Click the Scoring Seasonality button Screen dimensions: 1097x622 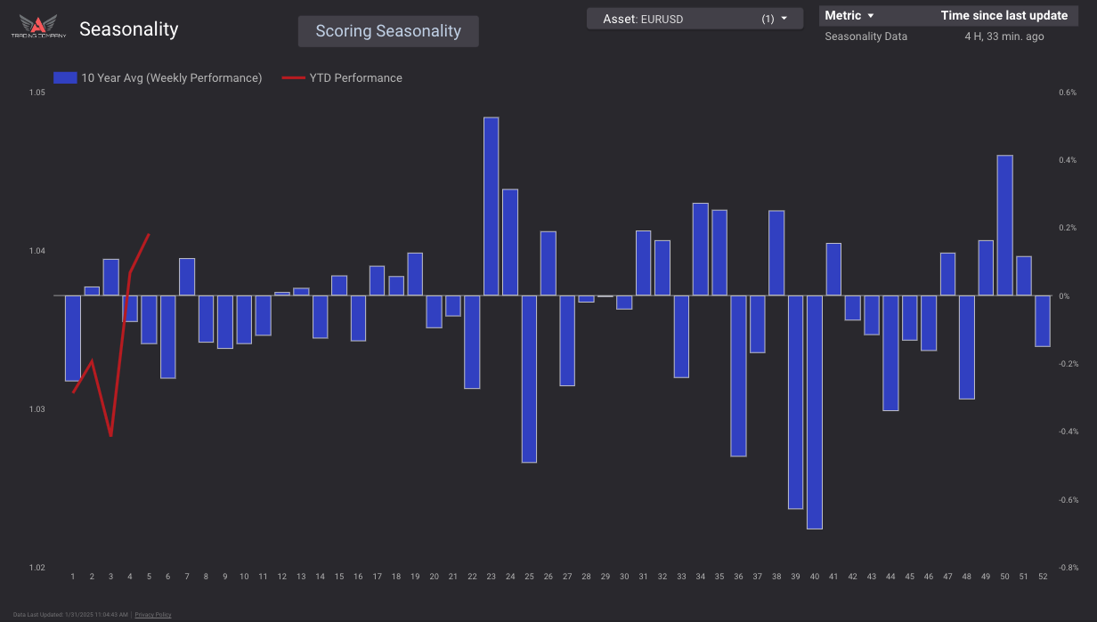tap(387, 31)
